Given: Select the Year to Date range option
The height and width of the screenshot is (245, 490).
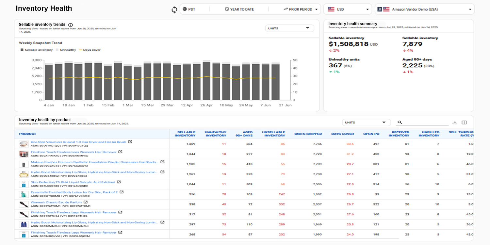Looking at the screenshot, I should point(239,9).
